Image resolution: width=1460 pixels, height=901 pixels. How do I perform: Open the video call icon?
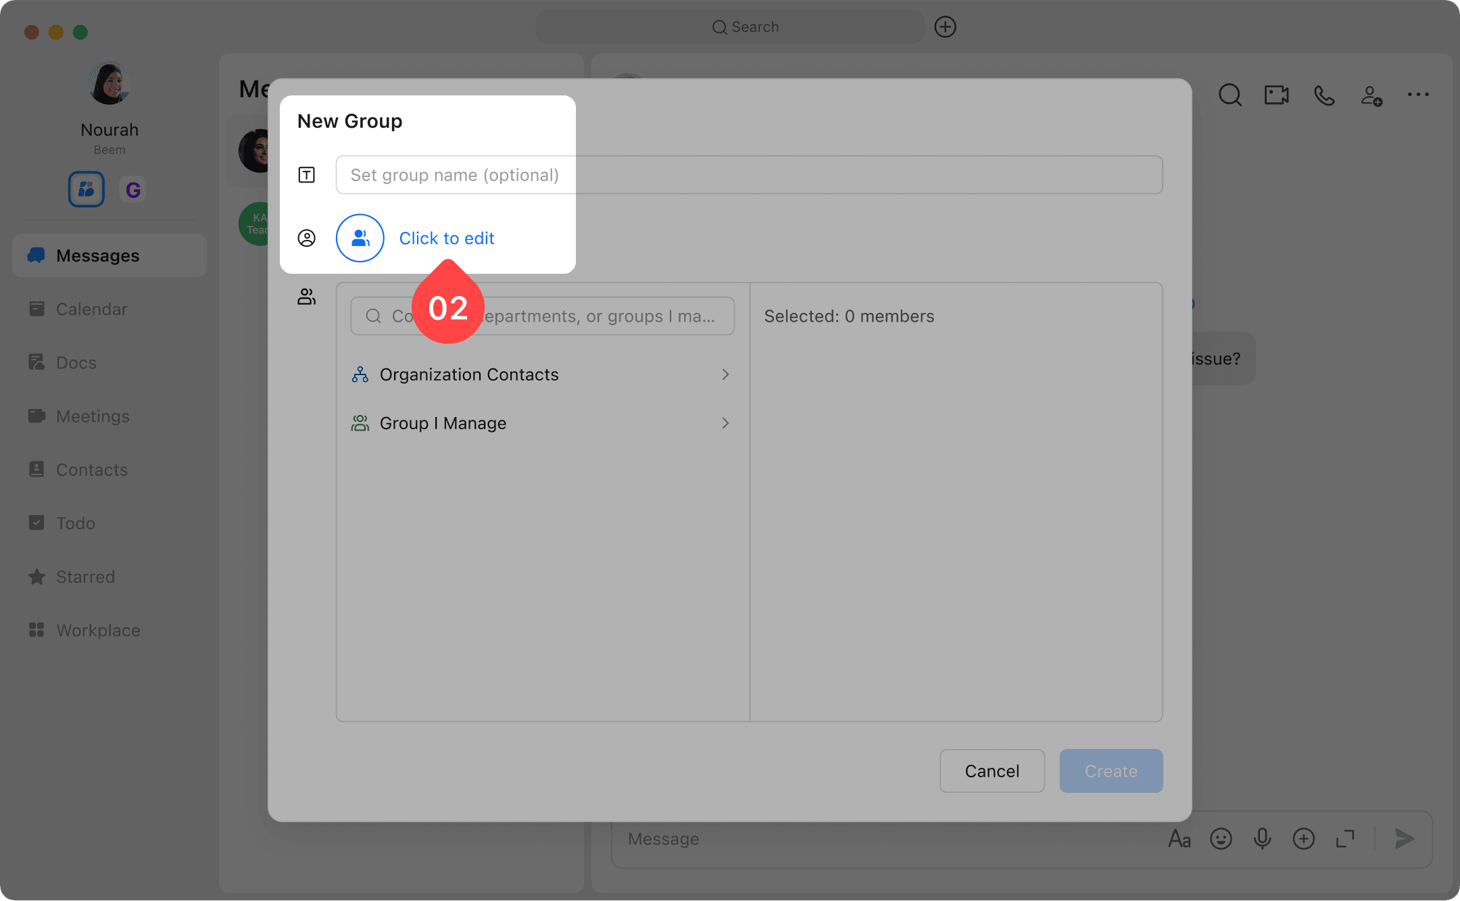pyautogui.click(x=1276, y=95)
